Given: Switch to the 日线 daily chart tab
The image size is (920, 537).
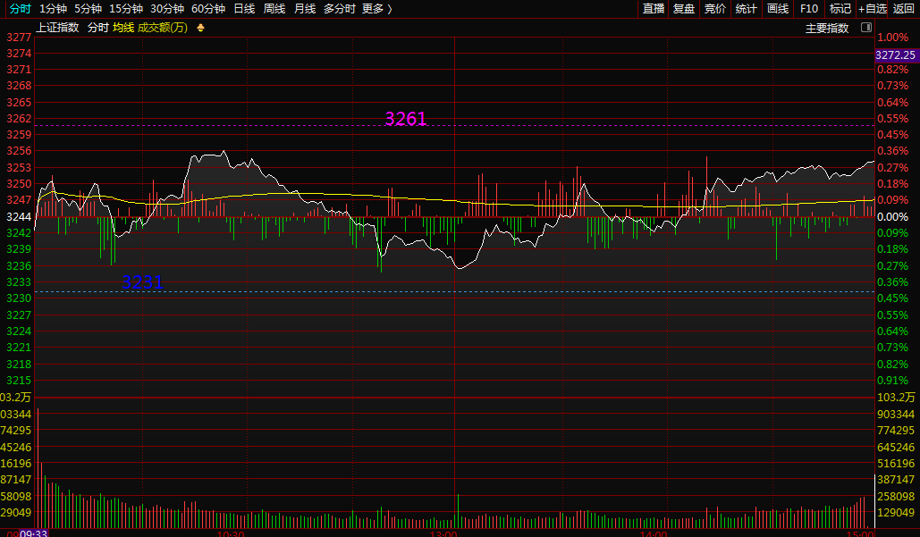Looking at the screenshot, I should tap(244, 8).
